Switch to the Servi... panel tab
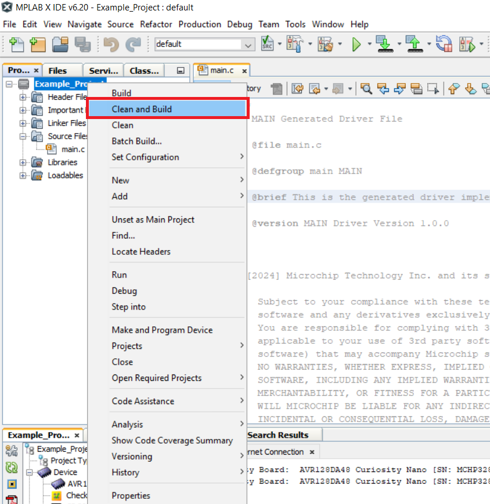490x504 pixels. point(103,70)
